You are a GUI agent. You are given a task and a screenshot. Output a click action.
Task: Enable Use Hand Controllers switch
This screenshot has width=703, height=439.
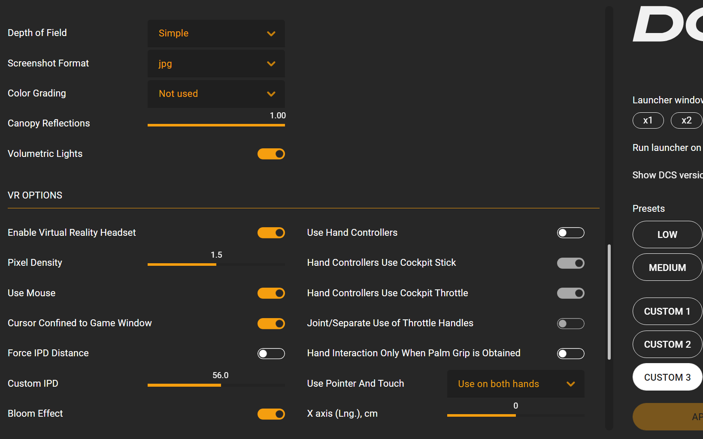[570, 233]
